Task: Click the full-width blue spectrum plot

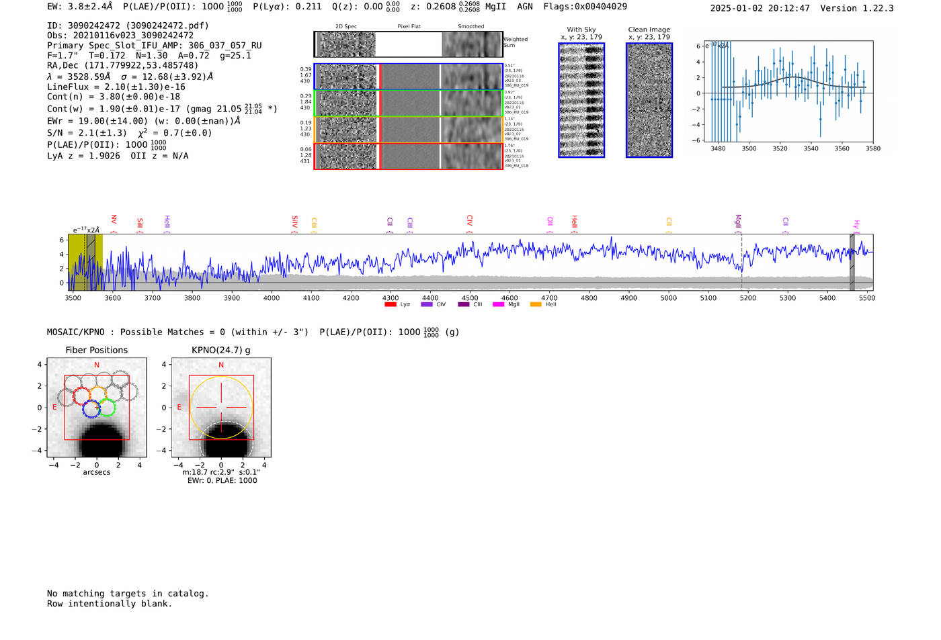Action: click(x=470, y=262)
